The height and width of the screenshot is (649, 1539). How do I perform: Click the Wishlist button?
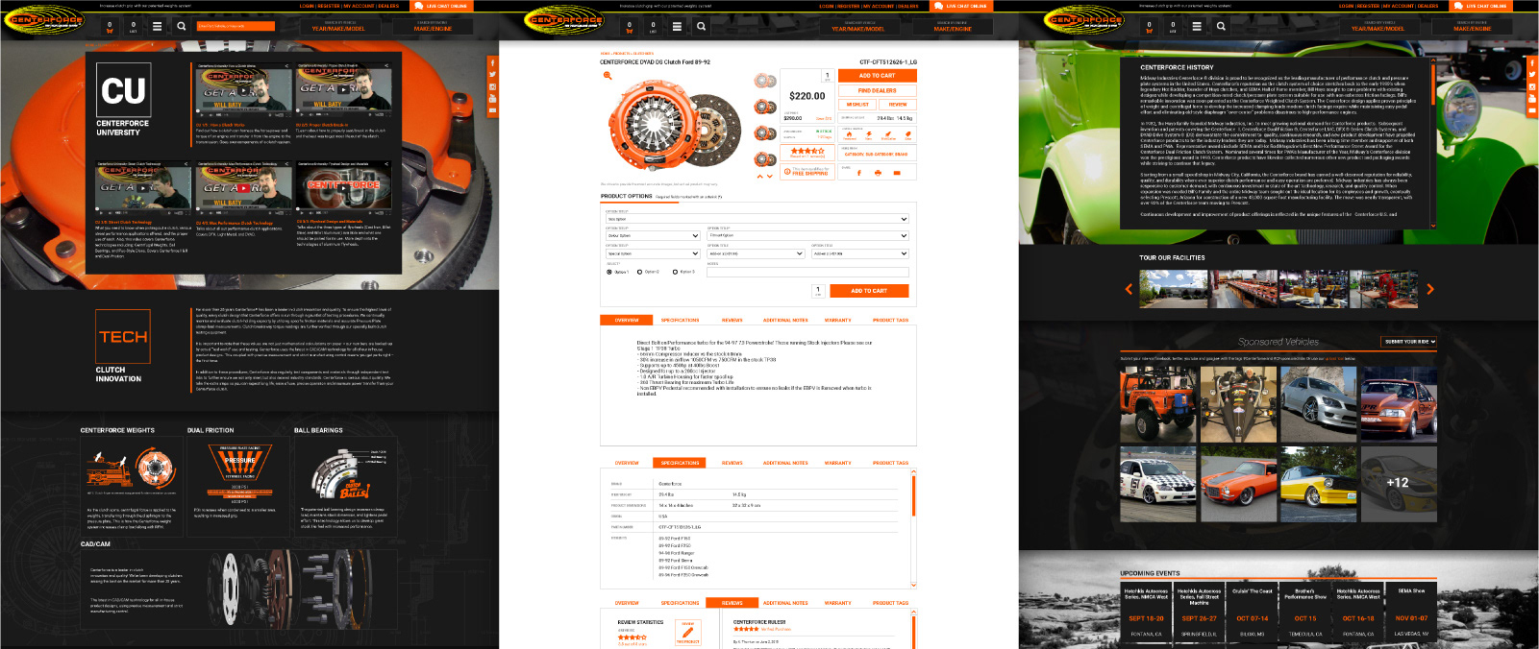click(857, 104)
